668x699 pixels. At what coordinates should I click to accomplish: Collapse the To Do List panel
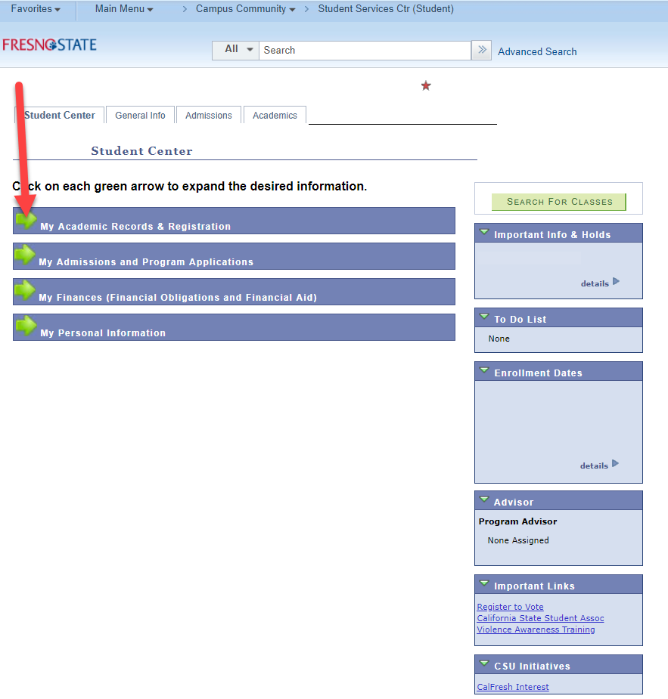(484, 317)
